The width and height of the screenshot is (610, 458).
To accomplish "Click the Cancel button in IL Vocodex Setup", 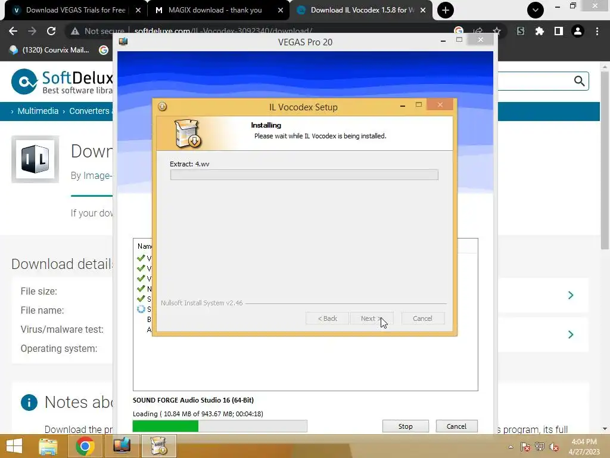I will click(x=422, y=318).
